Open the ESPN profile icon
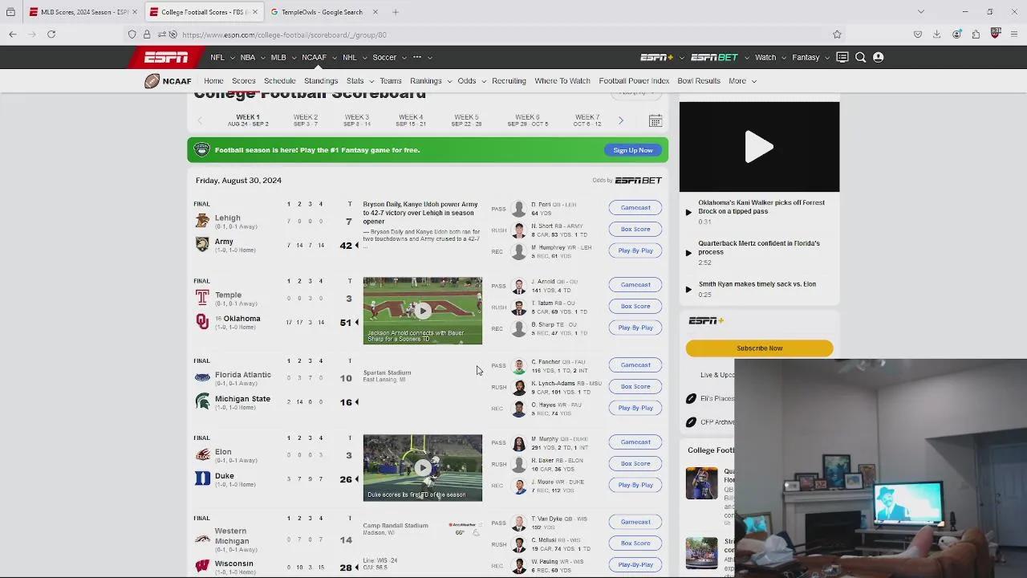 tap(878, 57)
